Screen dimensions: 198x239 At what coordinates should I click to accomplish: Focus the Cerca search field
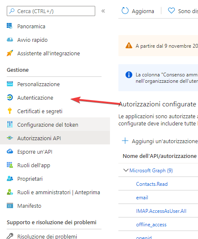pyautogui.click(x=51, y=11)
